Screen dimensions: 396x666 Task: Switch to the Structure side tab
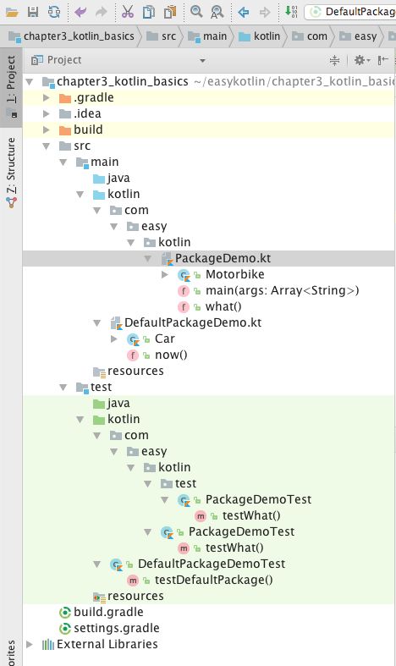coord(12,172)
